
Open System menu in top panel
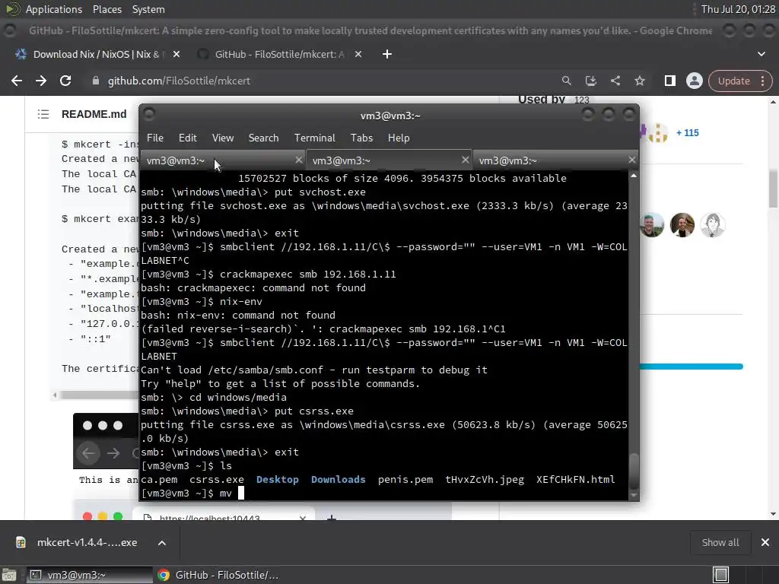[148, 9]
